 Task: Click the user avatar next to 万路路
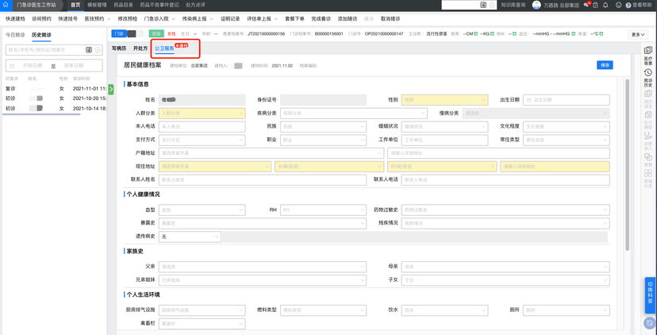click(x=536, y=5)
